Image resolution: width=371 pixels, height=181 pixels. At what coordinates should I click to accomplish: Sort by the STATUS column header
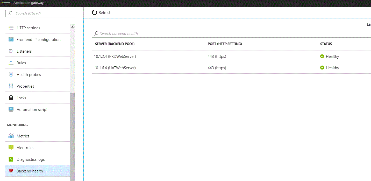pyautogui.click(x=326, y=44)
